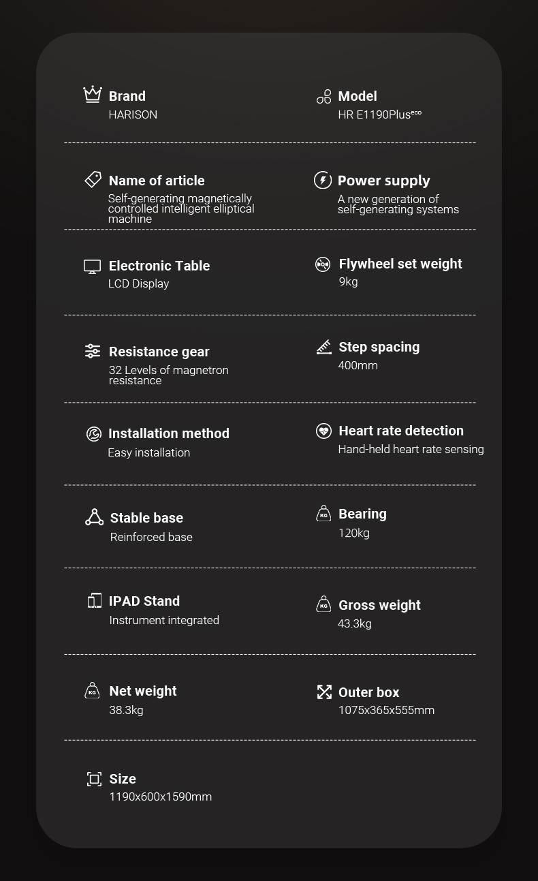Screen dimensions: 538x881
Task: Click the wrench Installation method icon
Action: (x=93, y=434)
